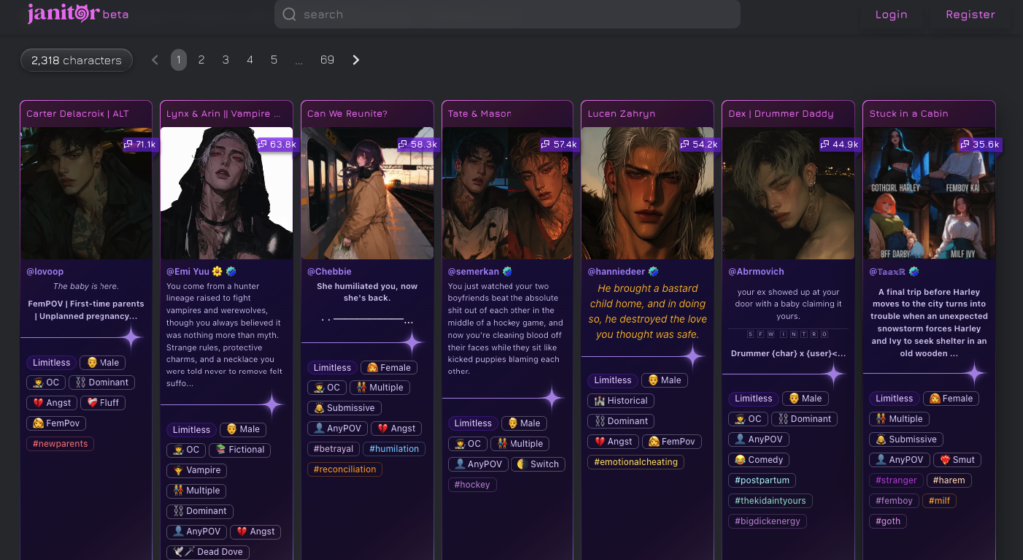1023x560 pixels.
Task: Click verified badge next to @semerkan
Action: pyautogui.click(x=508, y=271)
